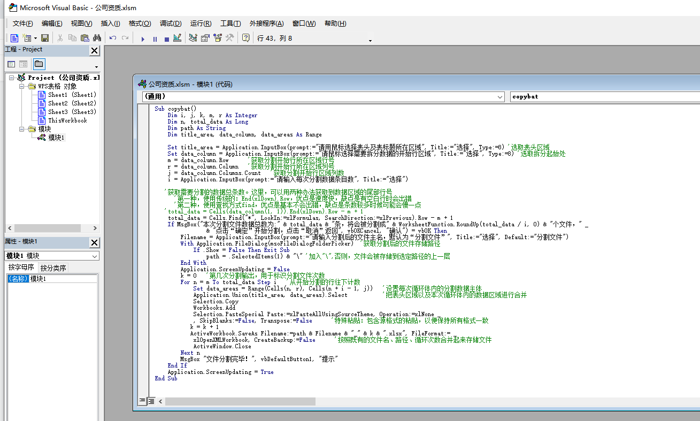Click the Insert UserForm icon
This screenshot has height=421, width=700.
click(26, 38)
